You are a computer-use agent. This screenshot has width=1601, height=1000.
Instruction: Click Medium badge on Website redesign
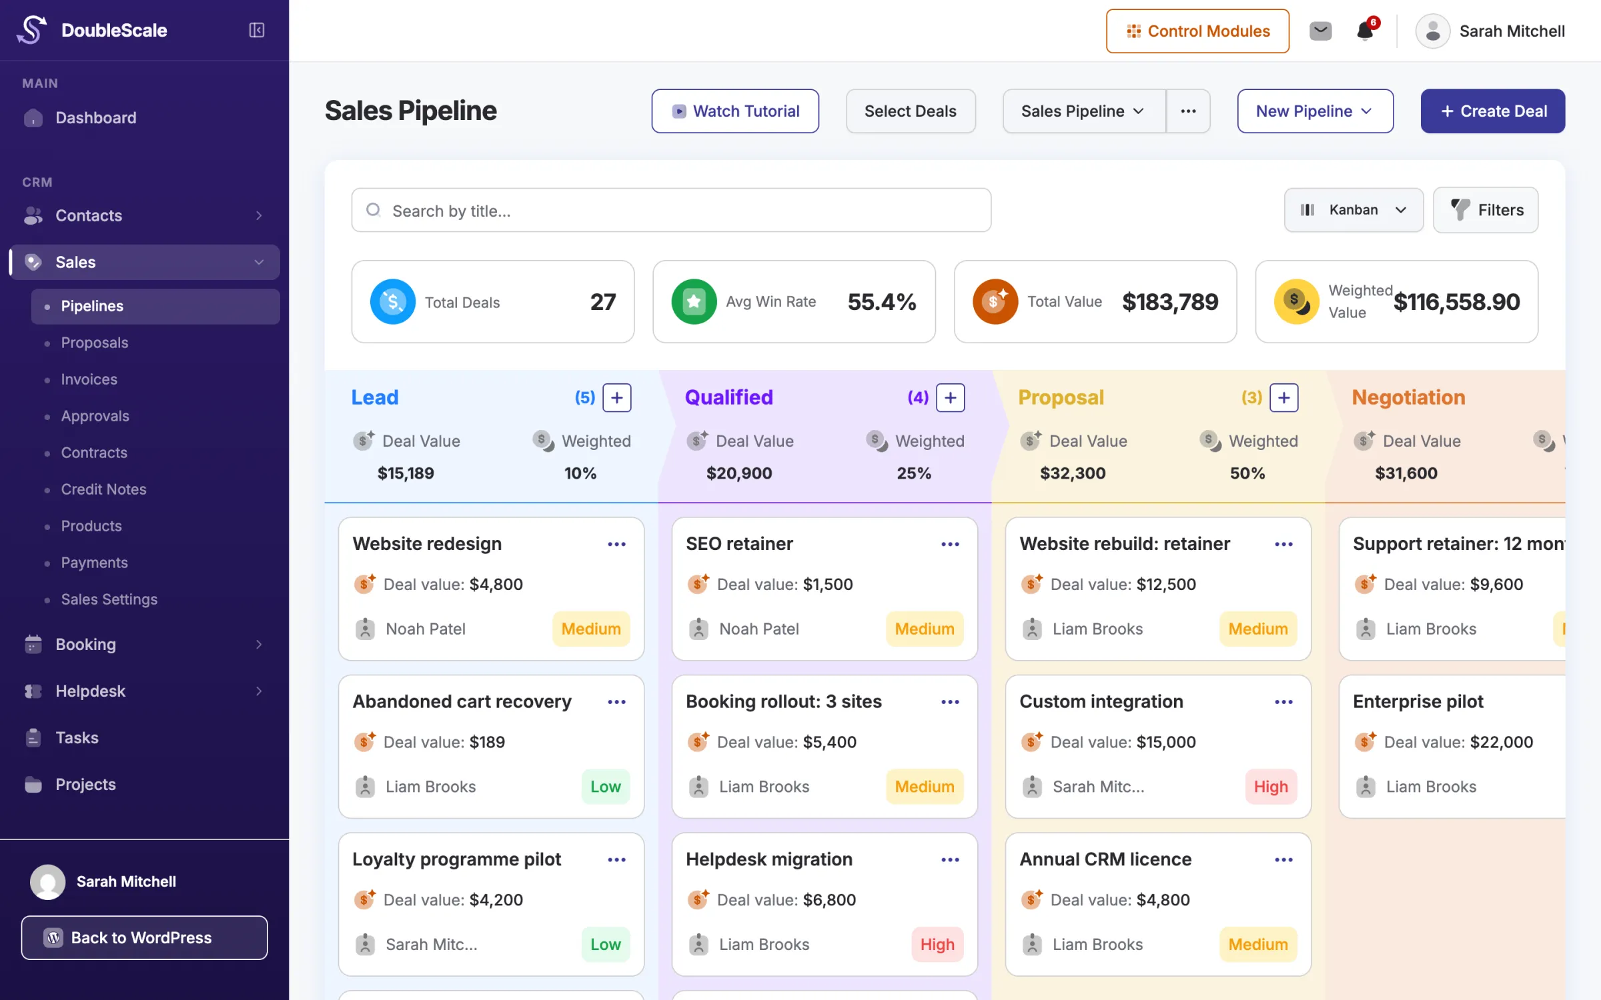pyautogui.click(x=591, y=629)
